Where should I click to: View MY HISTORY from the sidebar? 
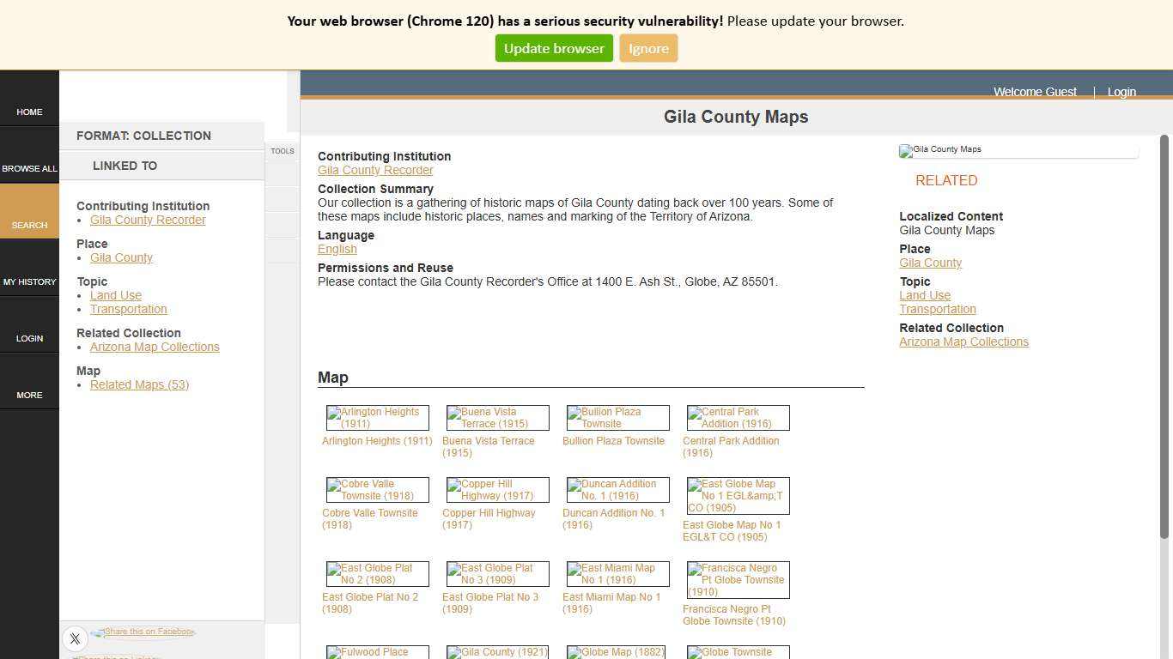point(29,281)
